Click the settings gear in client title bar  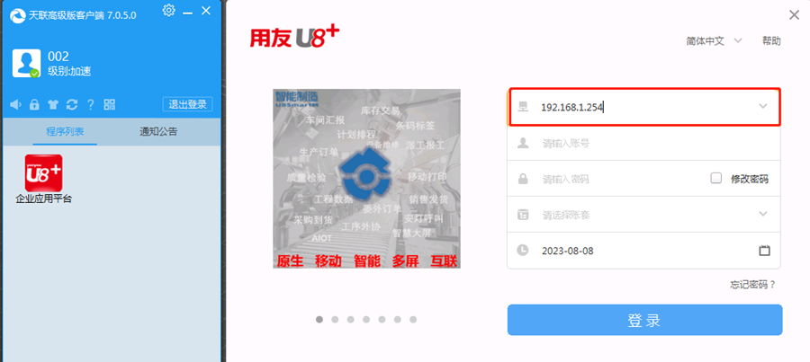coord(168,10)
